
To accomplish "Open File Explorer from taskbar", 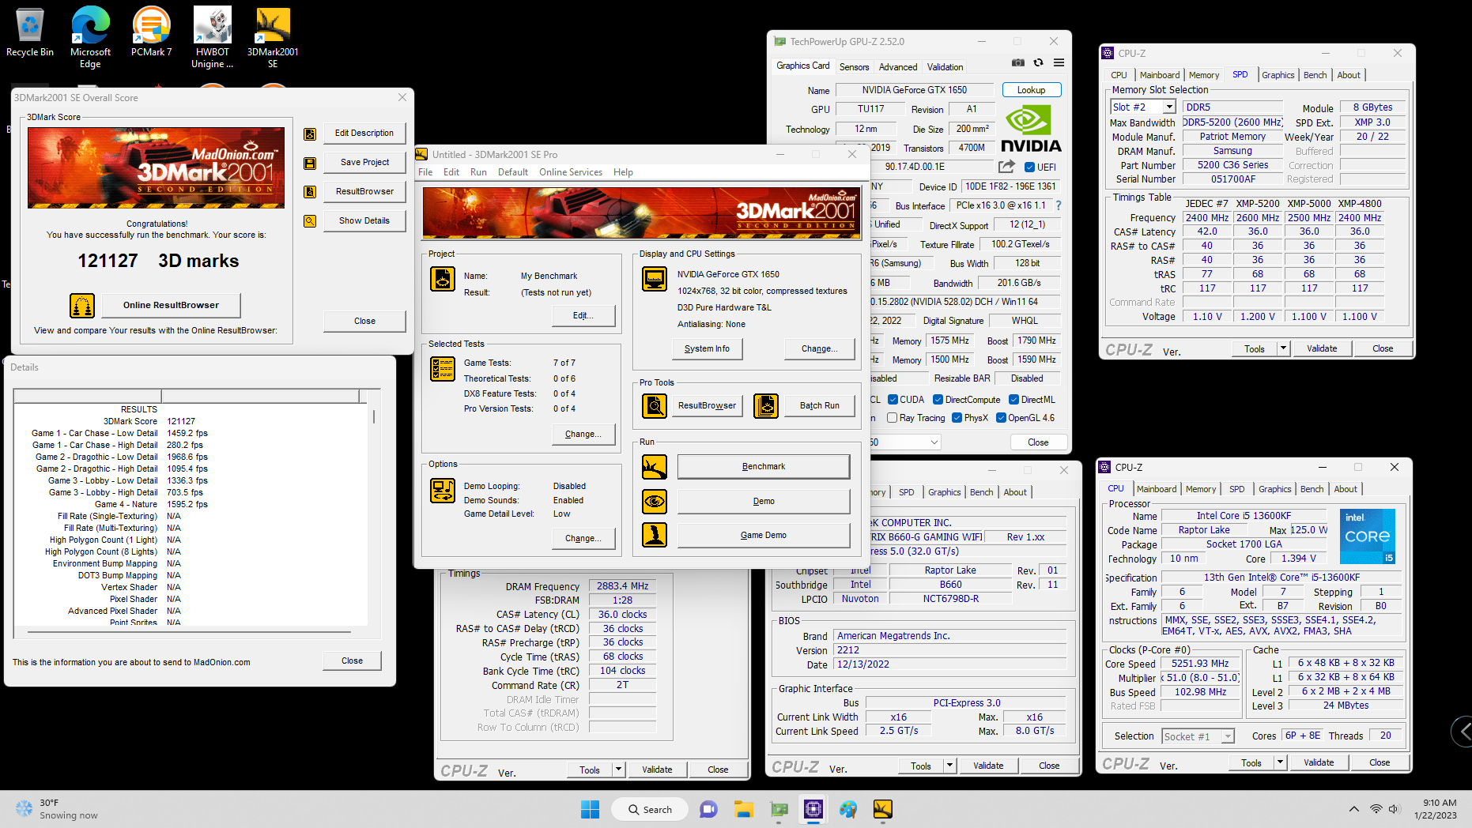I will pos(743,809).
